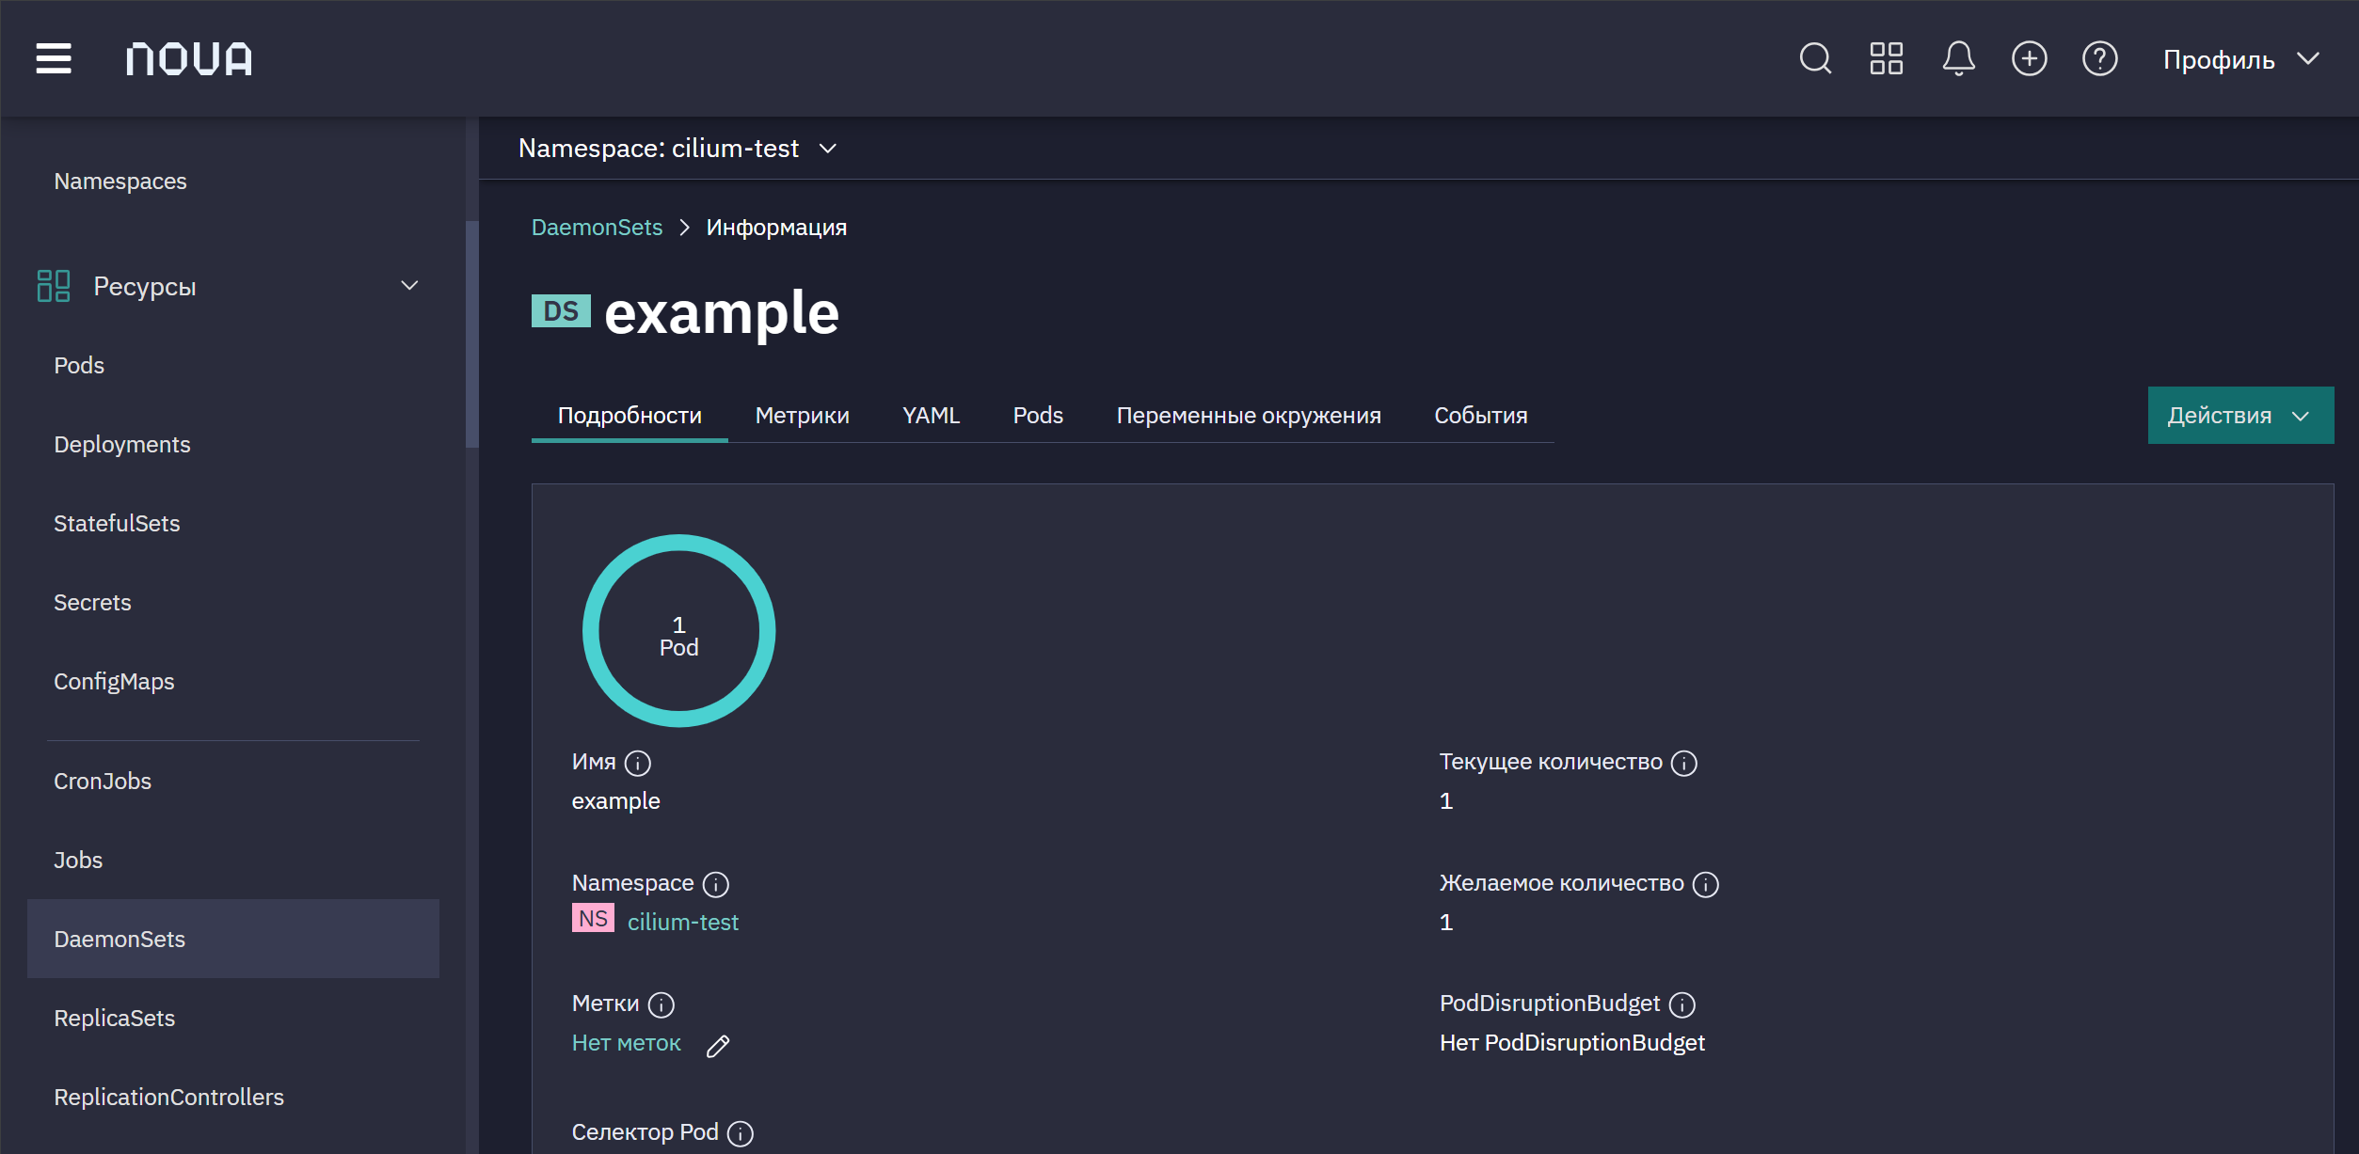Screen dimensions: 2359x1154
Task: Open notifications bell icon
Action: coord(1958,58)
